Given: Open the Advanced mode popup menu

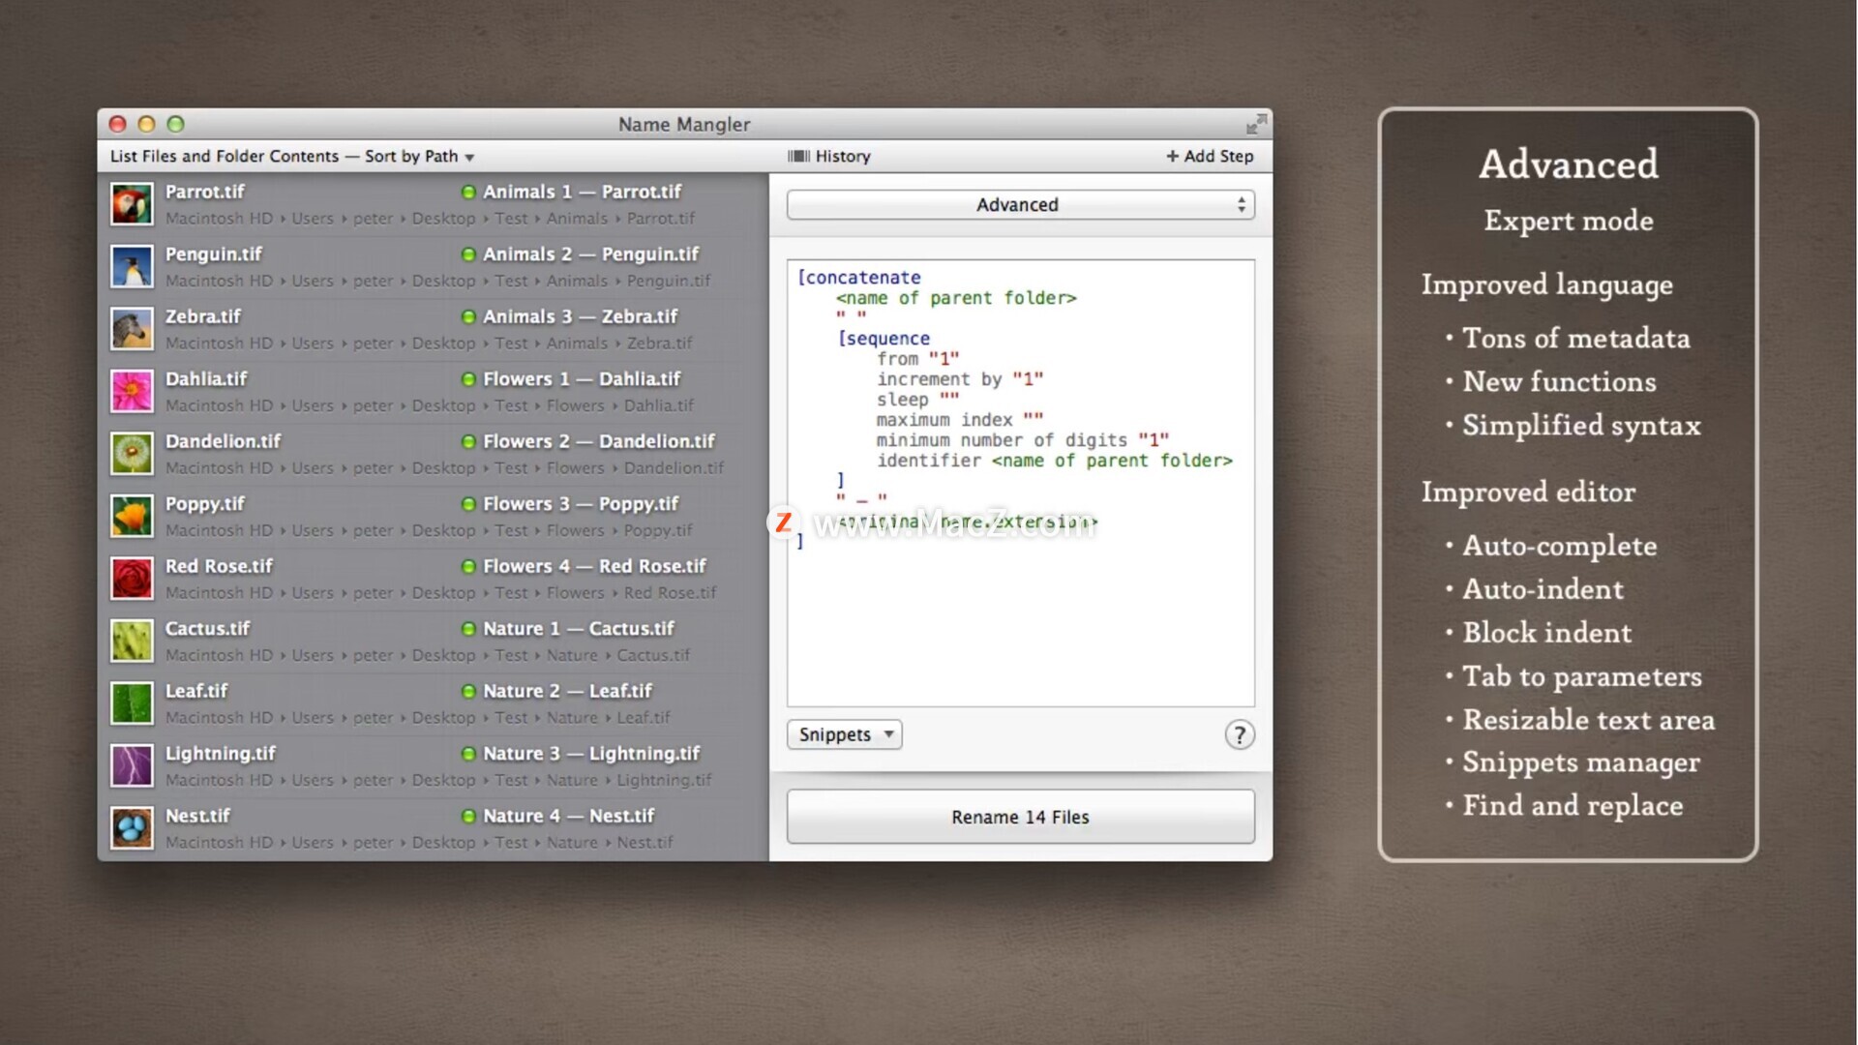Looking at the screenshot, I should [x=1021, y=204].
